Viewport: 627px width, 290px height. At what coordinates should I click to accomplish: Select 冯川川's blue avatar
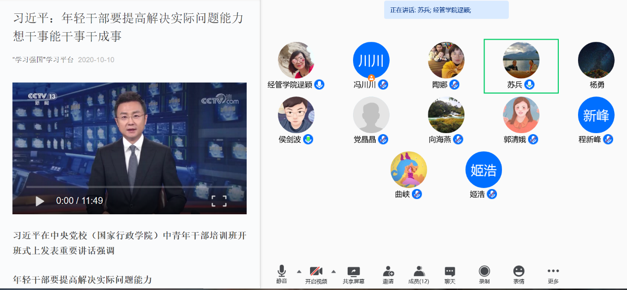coord(371,60)
